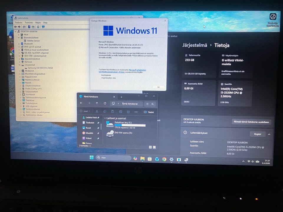Open the Microsoft-ohjelmiston käyttöoikeussopimus link
Screen dimensions: 283x212
coord(122,71)
